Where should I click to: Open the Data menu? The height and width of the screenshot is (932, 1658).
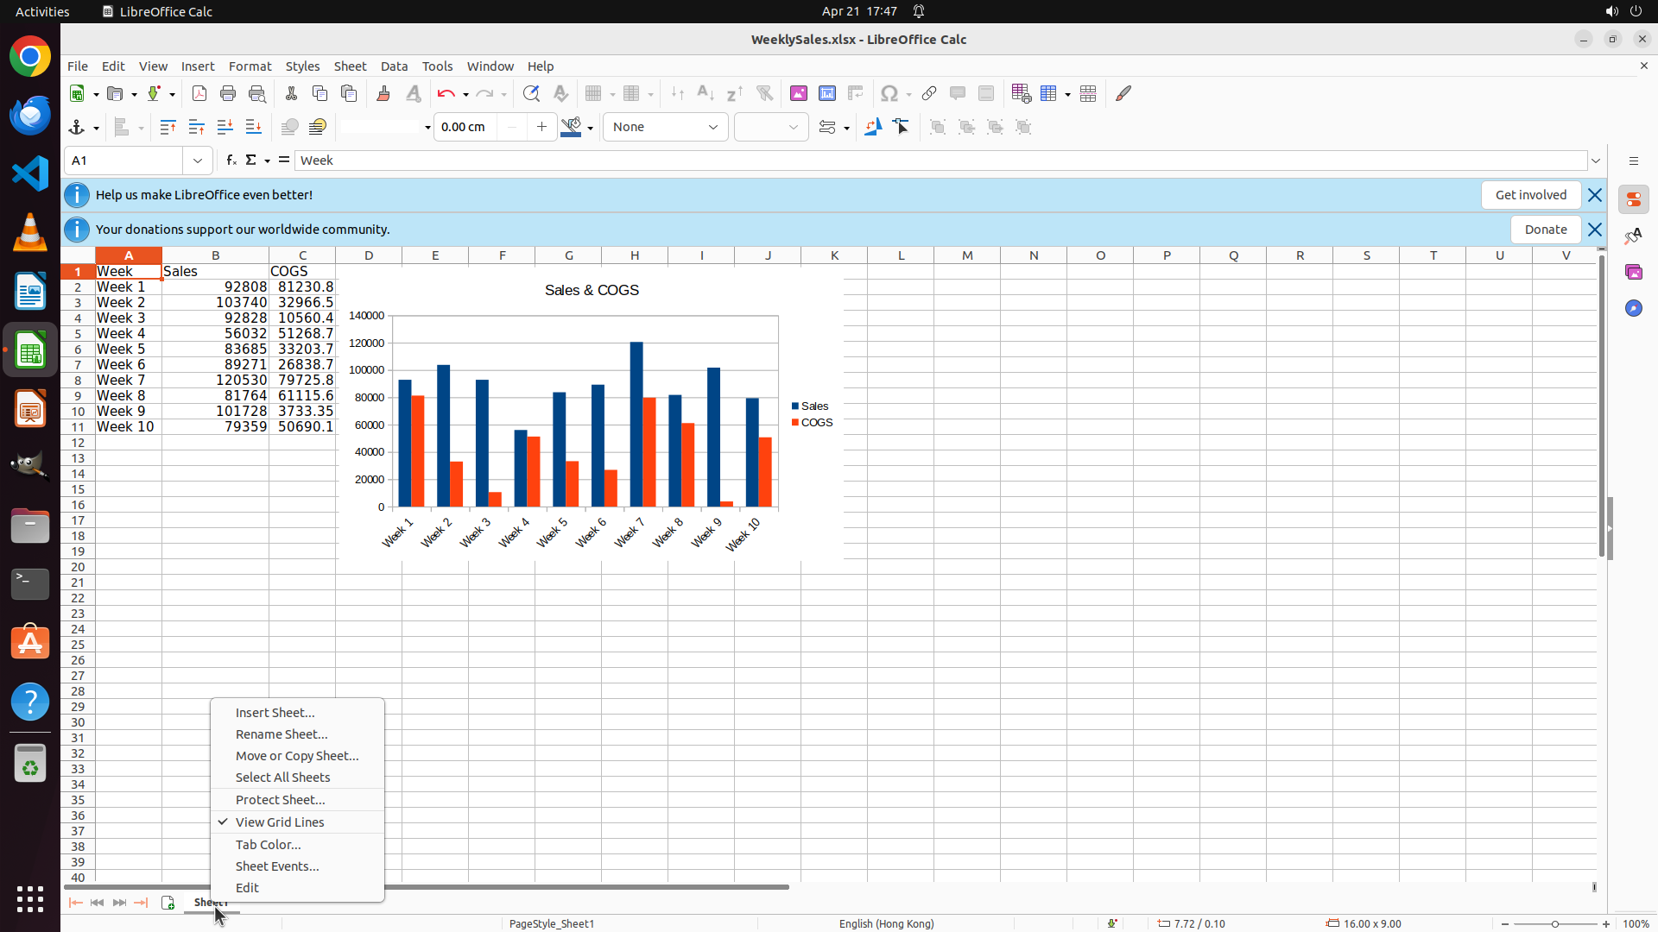pyautogui.click(x=394, y=66)
